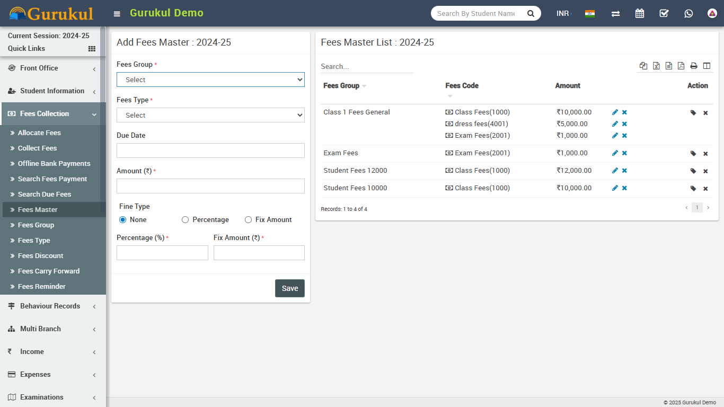This screenshot has height=407, width=724.
Task: Export fees list to Excel
Action: (x=656, y=66)
